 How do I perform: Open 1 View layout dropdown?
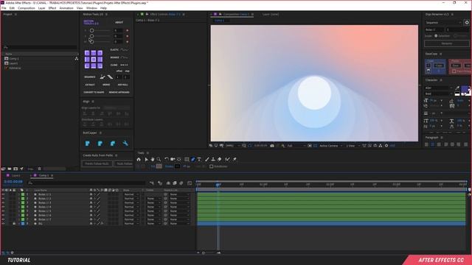pos(353,146)
